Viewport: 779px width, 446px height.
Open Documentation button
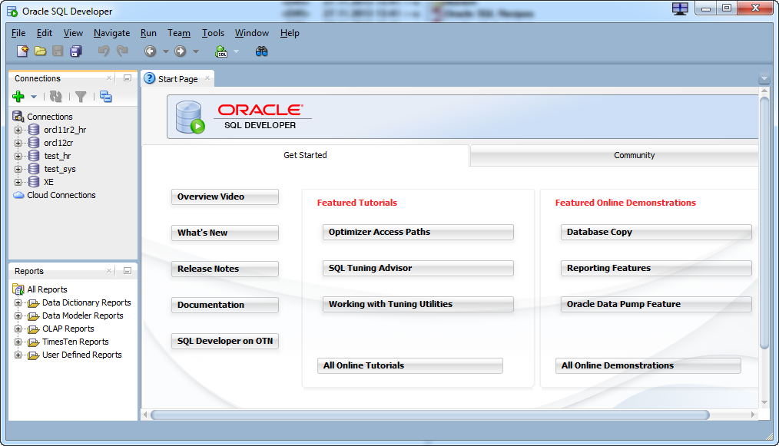pos(224,305)
